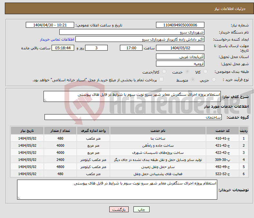Click the نام خدمت column header

point(158,131)
